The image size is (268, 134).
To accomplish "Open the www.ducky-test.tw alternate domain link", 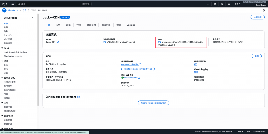I will (129, 64).
